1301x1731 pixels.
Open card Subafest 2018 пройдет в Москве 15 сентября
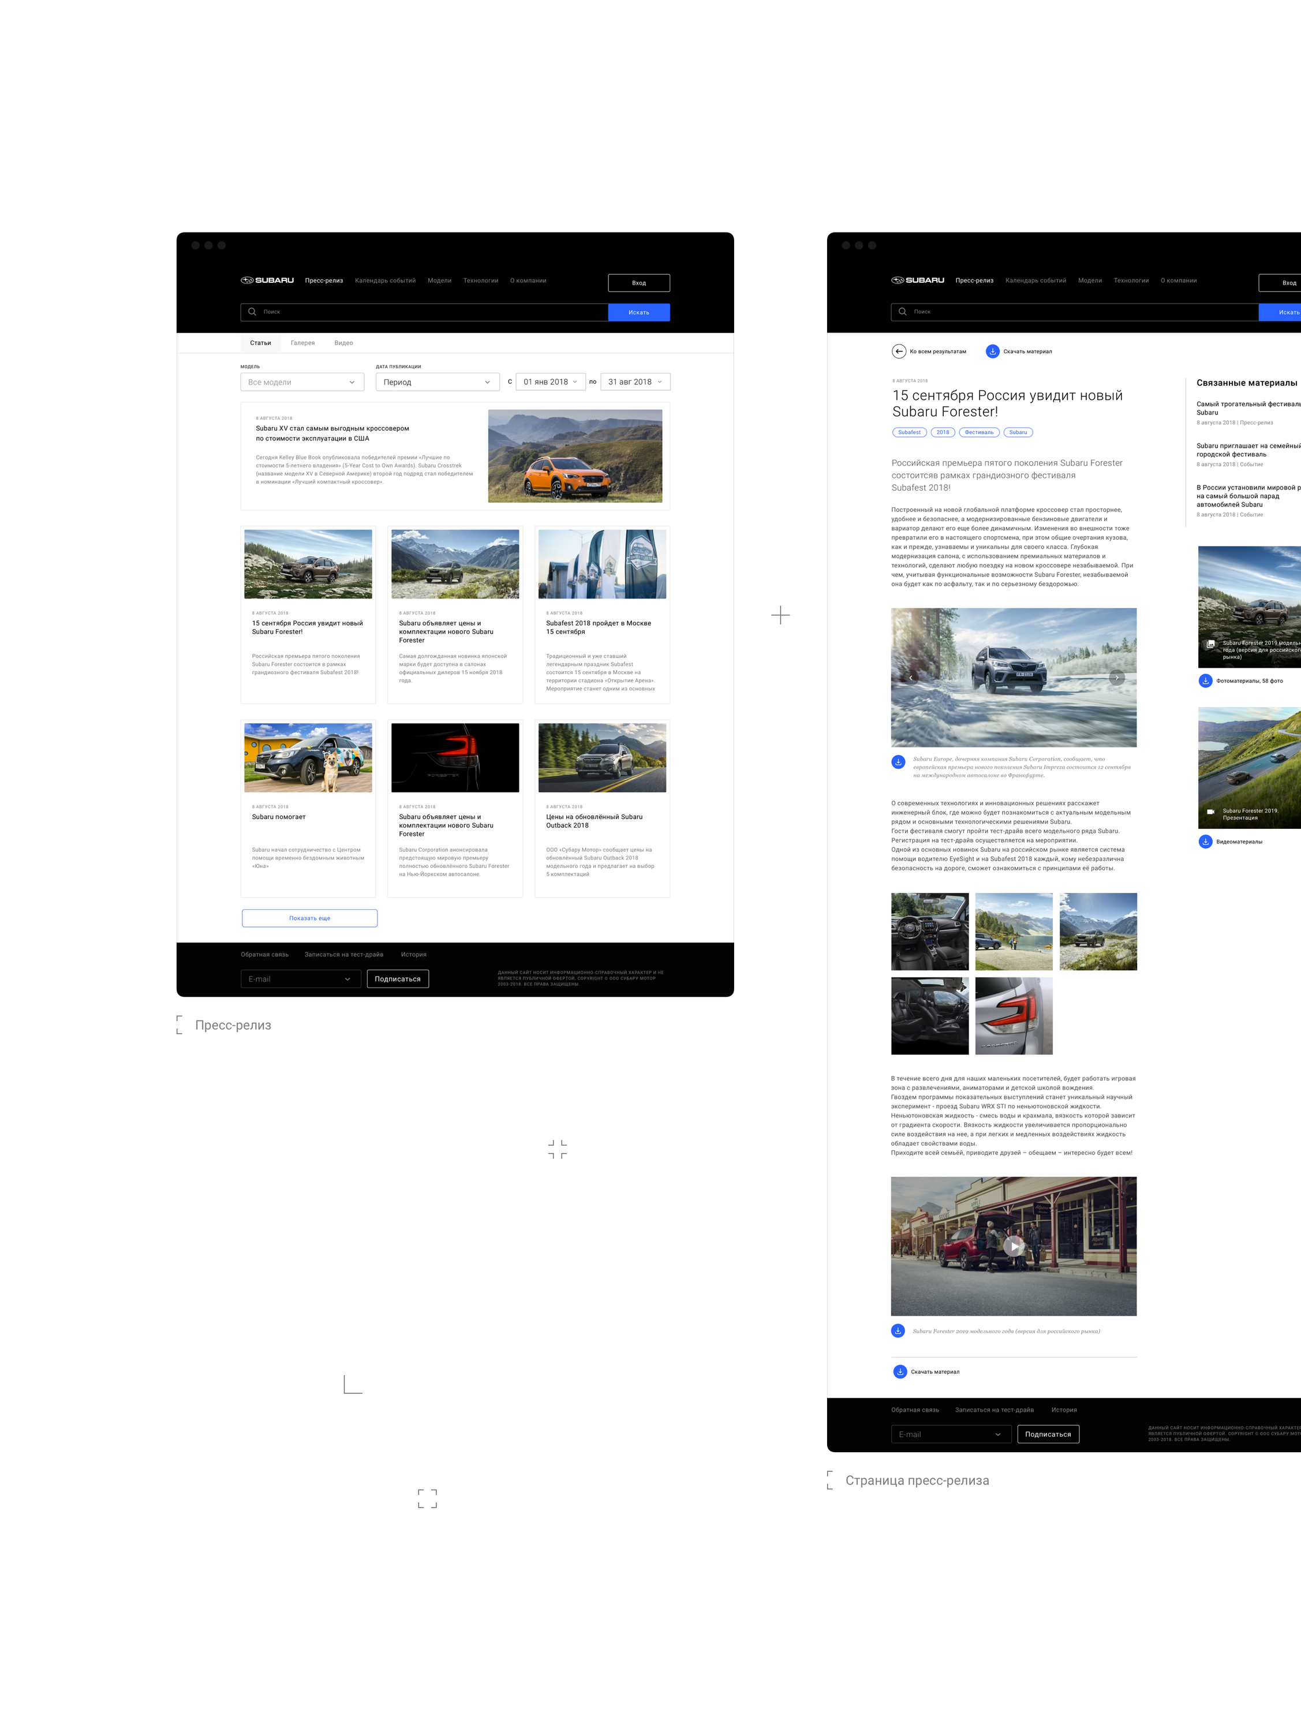[x=603, y=614]
